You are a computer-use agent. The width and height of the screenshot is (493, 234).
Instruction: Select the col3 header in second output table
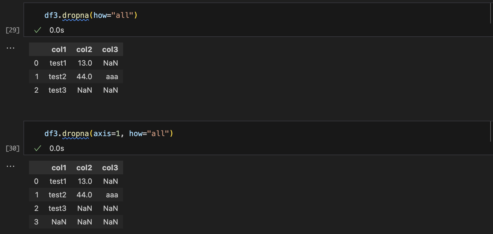pos(110,168)
